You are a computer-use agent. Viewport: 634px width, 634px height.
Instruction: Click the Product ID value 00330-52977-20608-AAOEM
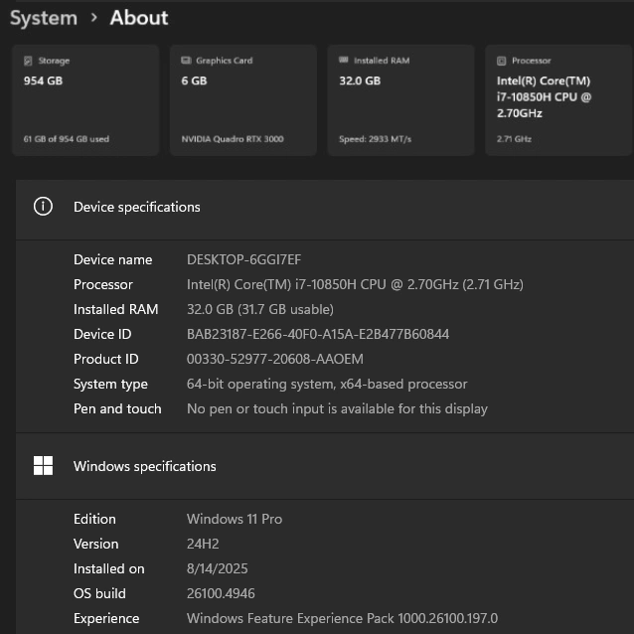(275, 359)
